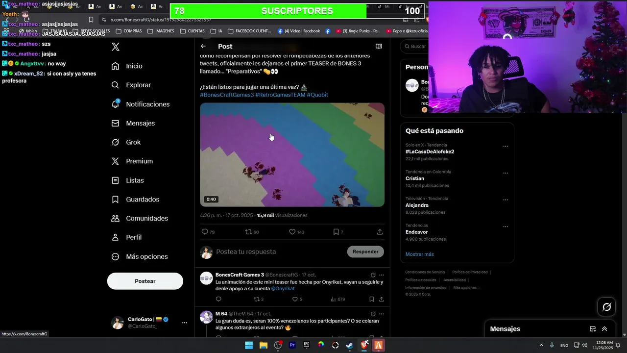
Task: Click the Responder button
Action: [x=365, y=252]
